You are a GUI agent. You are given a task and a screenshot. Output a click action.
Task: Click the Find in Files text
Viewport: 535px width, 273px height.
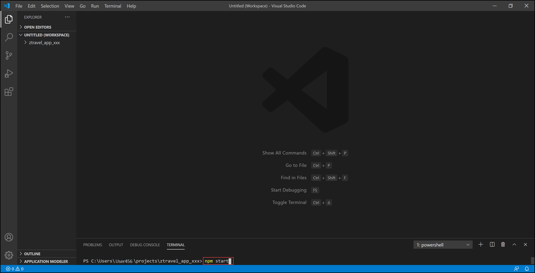pos(294,178)
